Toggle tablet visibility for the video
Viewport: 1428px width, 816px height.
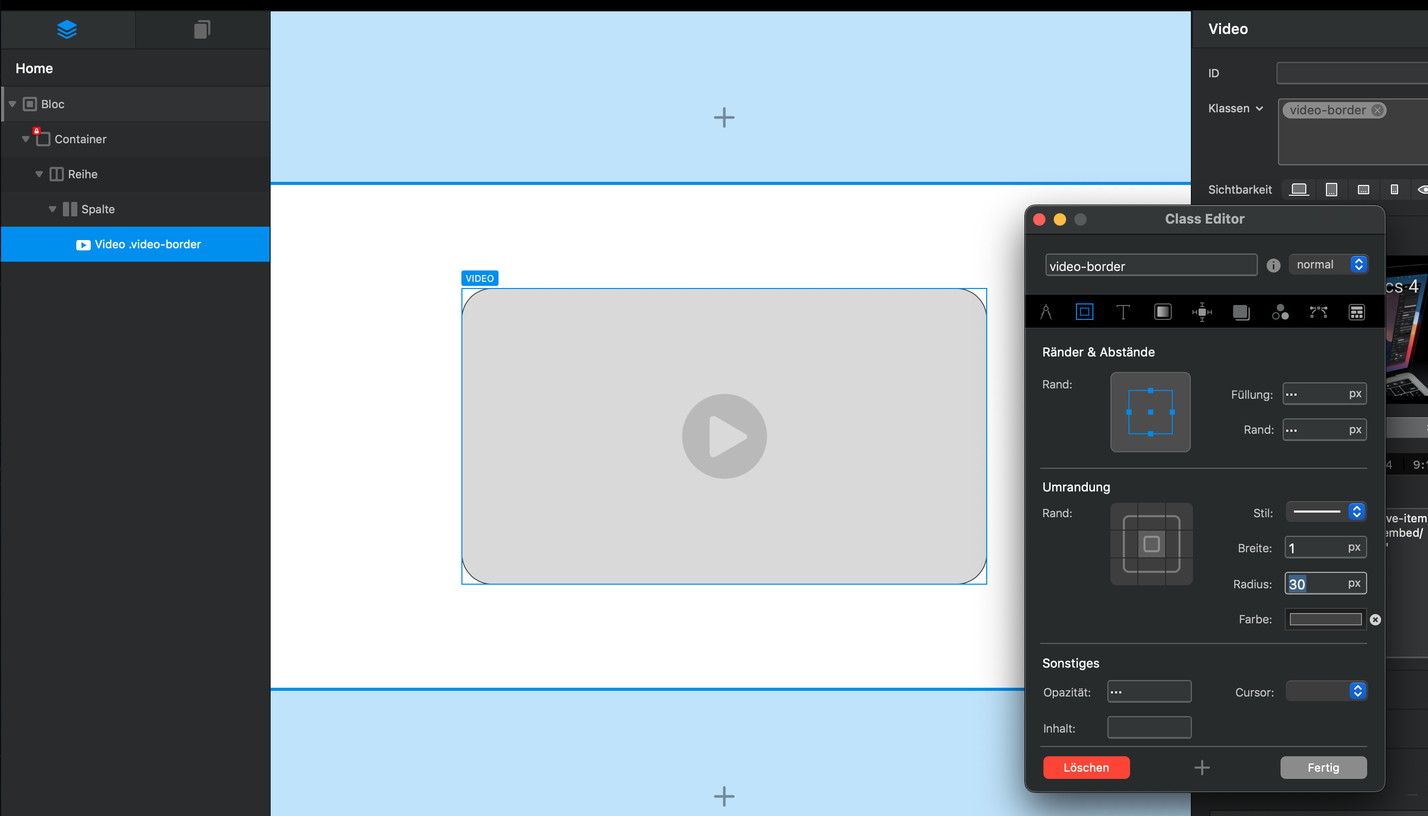click(1331, 190)
